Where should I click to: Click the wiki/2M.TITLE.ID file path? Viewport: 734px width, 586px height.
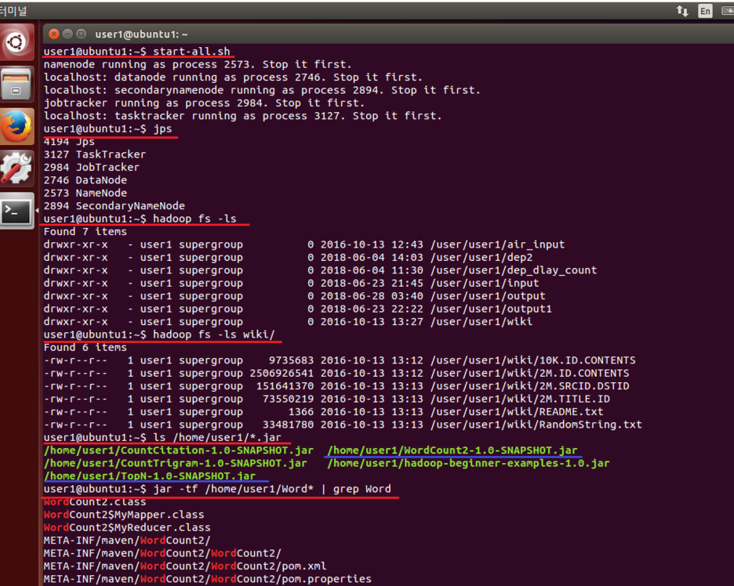(x=520, y=399)
